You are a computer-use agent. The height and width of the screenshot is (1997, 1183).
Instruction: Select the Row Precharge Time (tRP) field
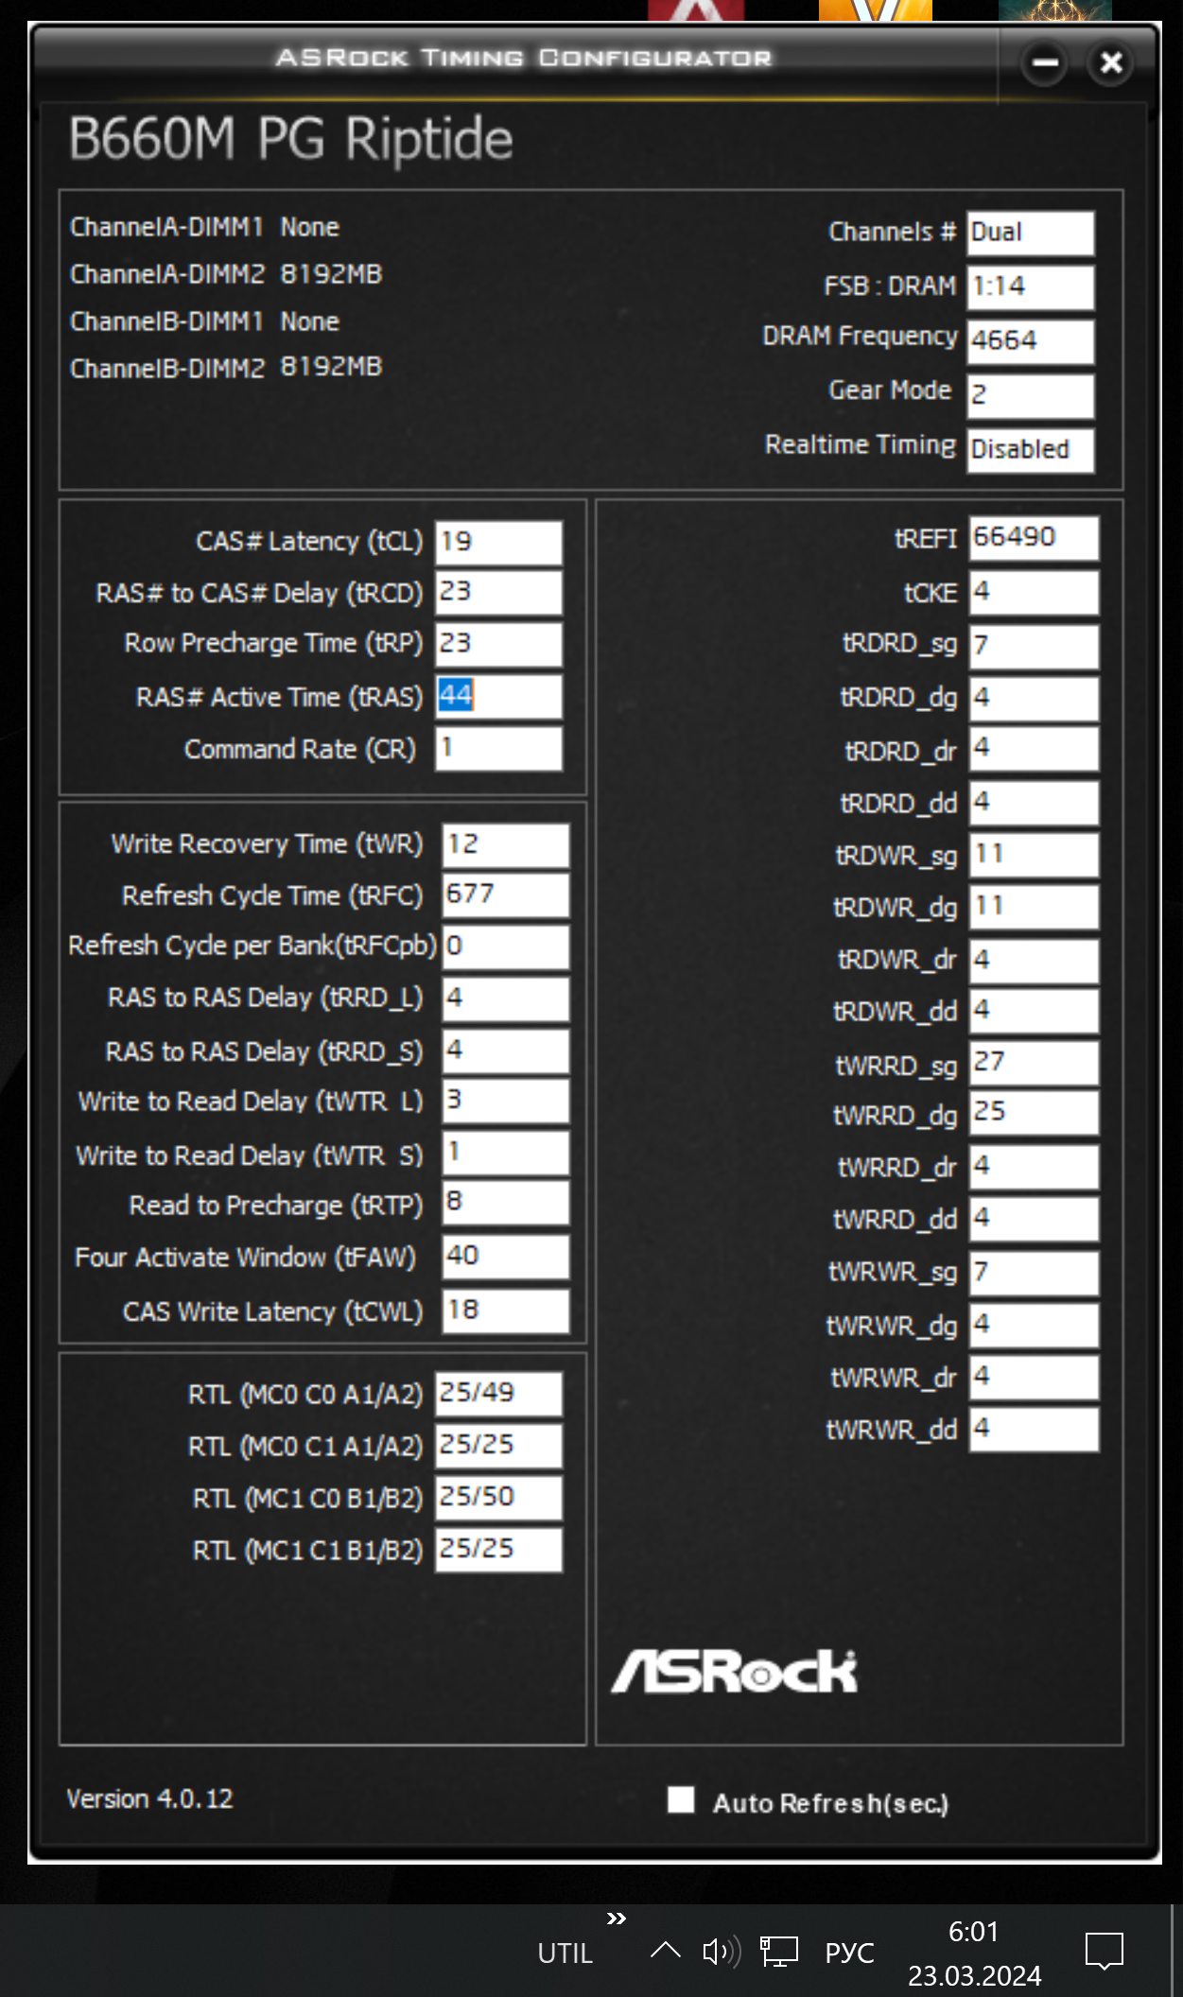pos(498,645)
